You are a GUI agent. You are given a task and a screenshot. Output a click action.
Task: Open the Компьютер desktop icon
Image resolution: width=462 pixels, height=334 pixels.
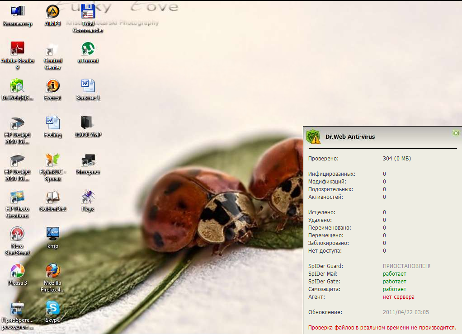click(x=17, y=12)
